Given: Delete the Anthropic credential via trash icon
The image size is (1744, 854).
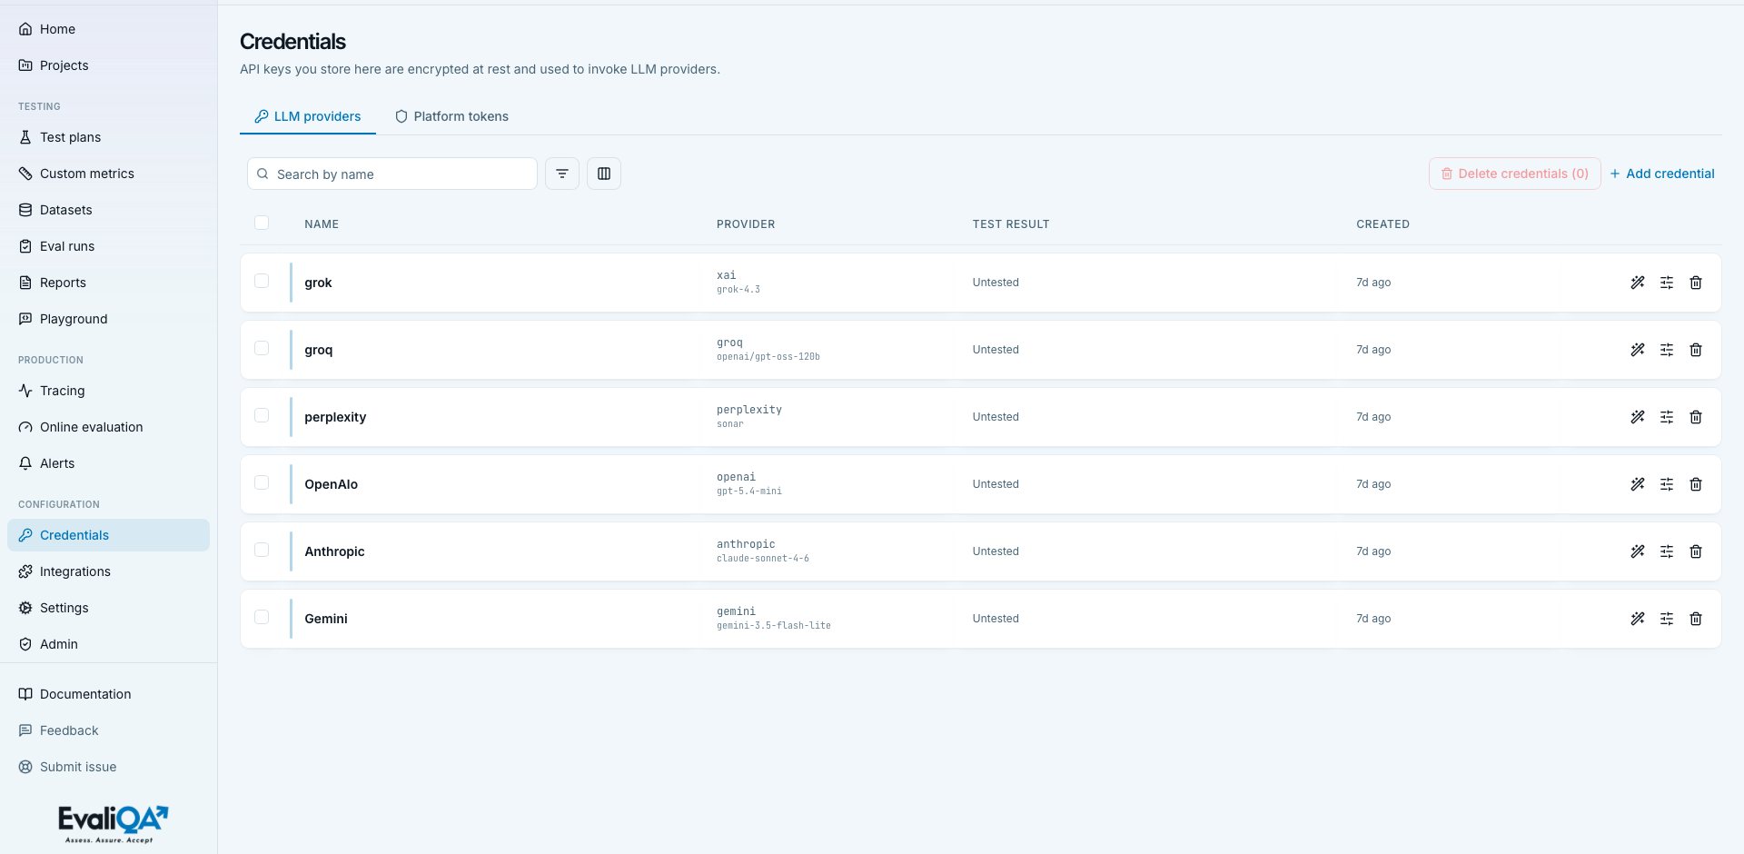Looking at the screenshot, I should (x=1696, y=551).
